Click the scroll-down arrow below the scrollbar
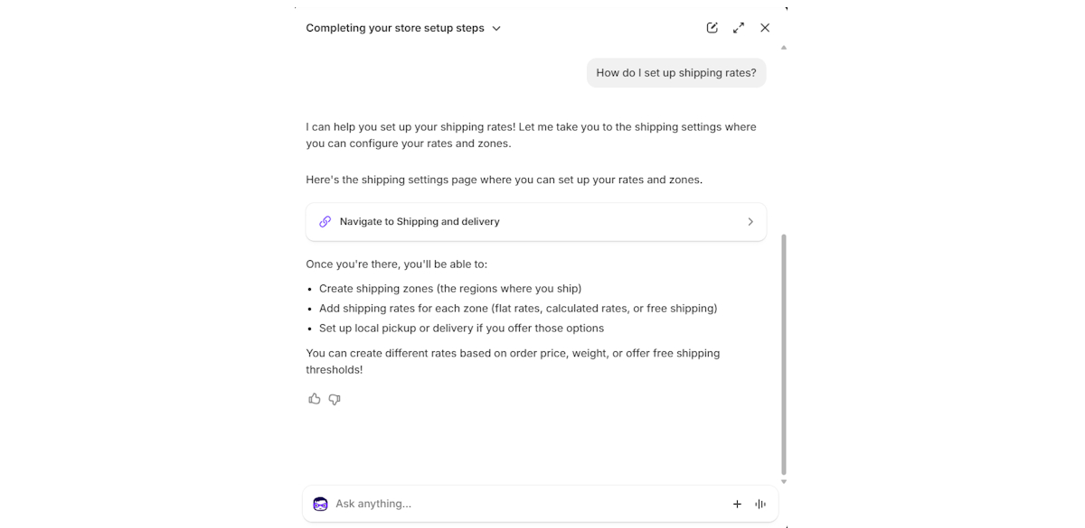 783,481
